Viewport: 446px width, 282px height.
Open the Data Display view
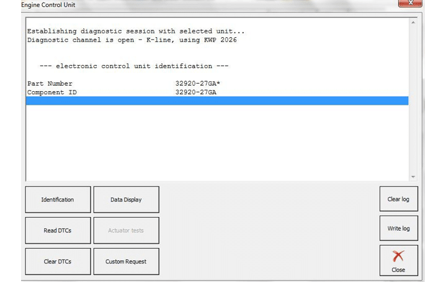[126, 200]
